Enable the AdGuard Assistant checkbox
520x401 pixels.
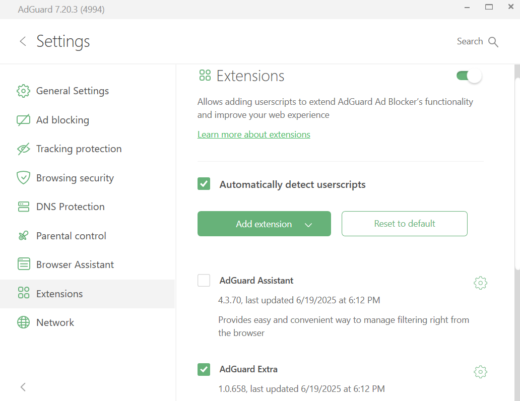coord(204,280)
